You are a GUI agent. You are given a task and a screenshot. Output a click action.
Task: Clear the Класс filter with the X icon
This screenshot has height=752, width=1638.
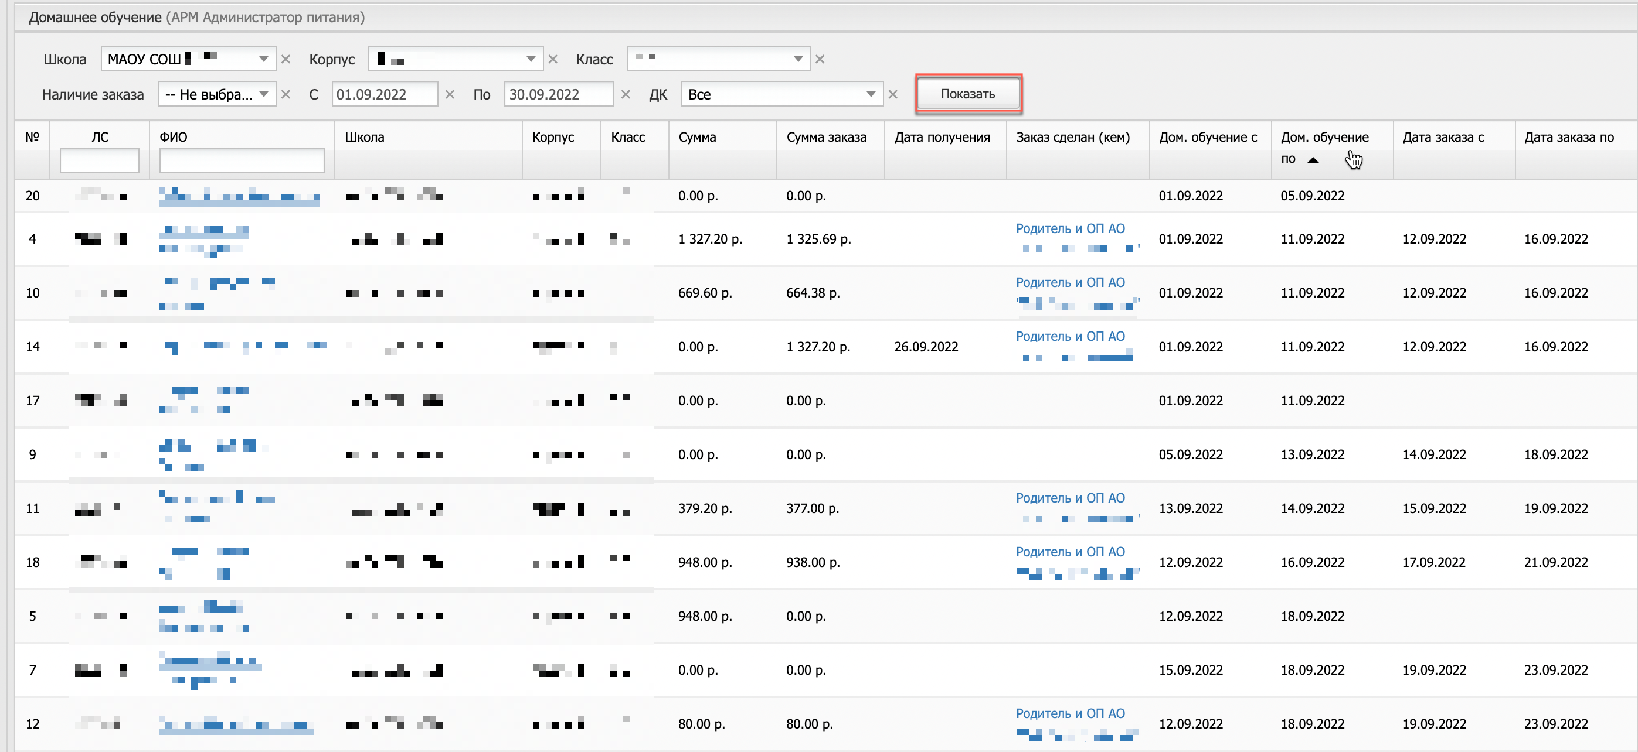(820, 59)
